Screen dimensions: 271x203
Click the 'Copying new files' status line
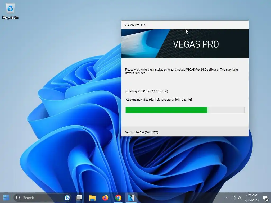point(159,100)
